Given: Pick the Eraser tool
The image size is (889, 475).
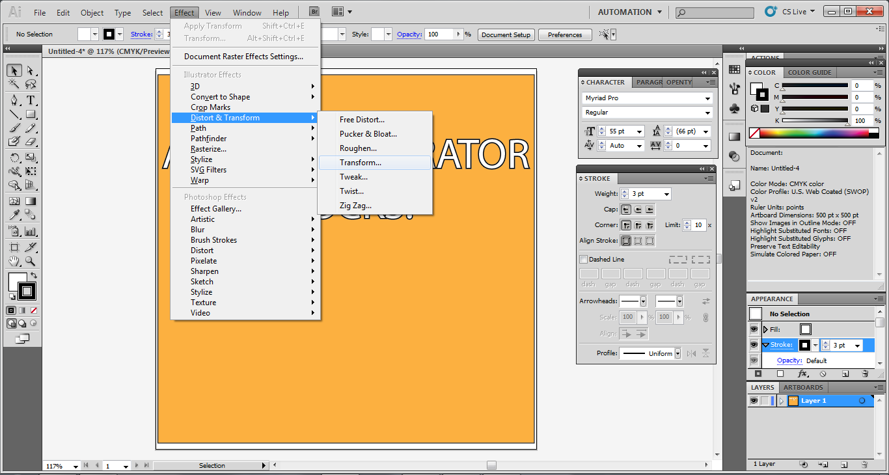Looking at the screenshot, I should [x=30, y=141].
